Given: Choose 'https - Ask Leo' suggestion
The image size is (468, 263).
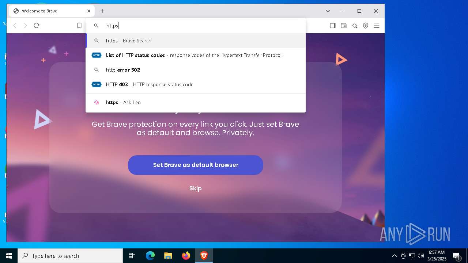Looking at the screenshot, I should tap(196, 102).
